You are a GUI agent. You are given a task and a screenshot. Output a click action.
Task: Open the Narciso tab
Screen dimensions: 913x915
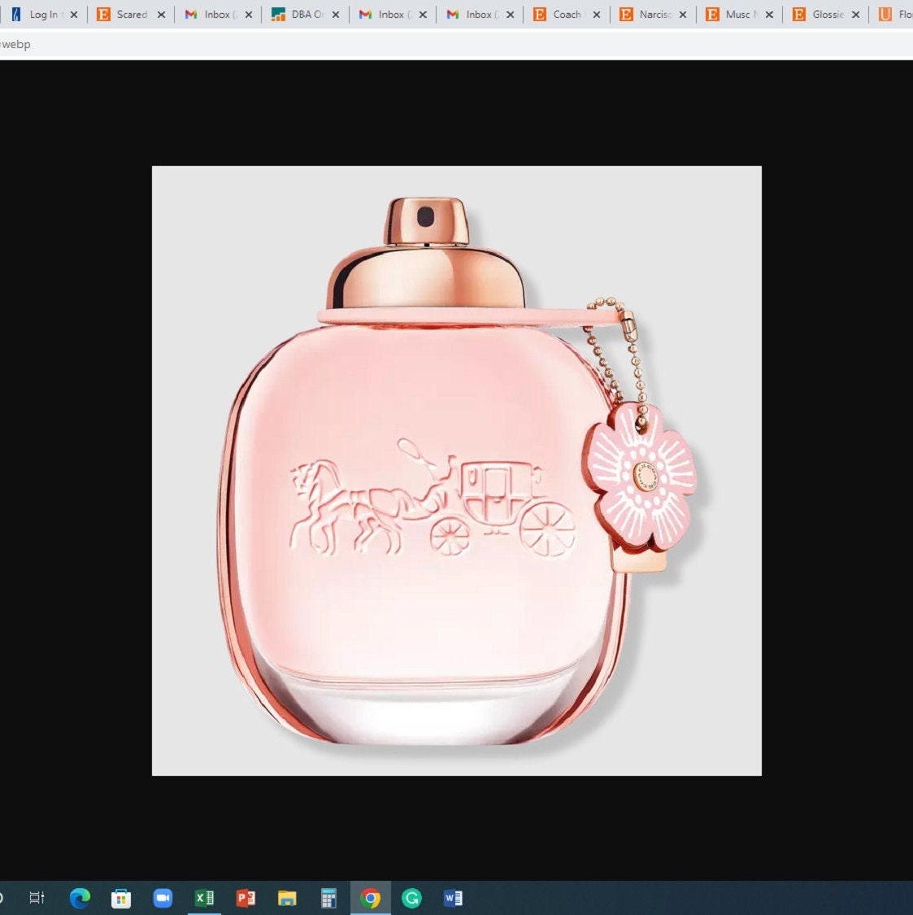(654, 15)
